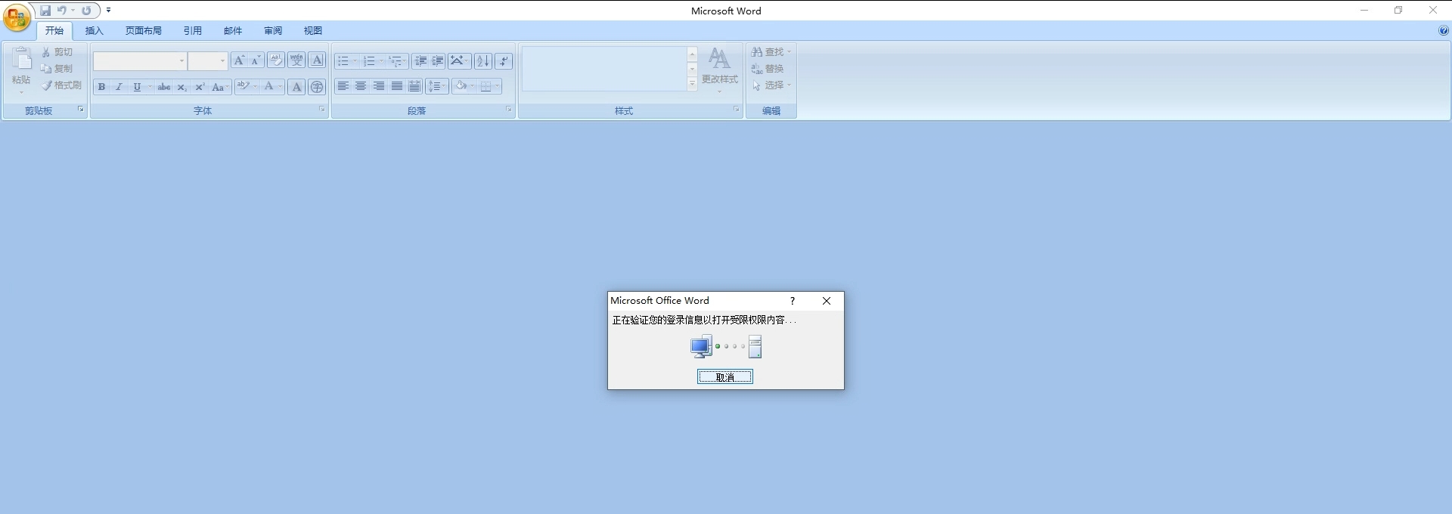Toggle Align Text Right
The image size is (1452, 514).
379,86
